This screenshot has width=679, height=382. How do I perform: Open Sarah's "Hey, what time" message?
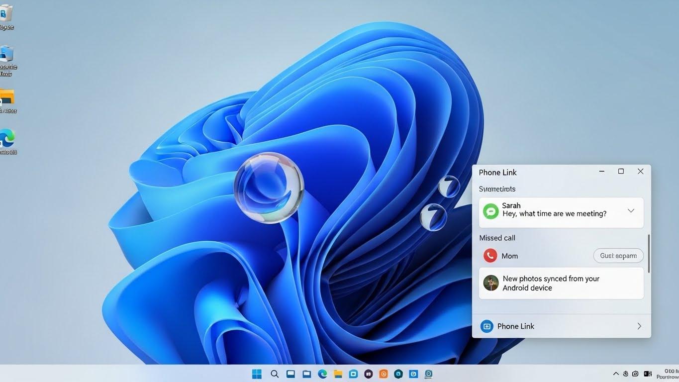554,214
